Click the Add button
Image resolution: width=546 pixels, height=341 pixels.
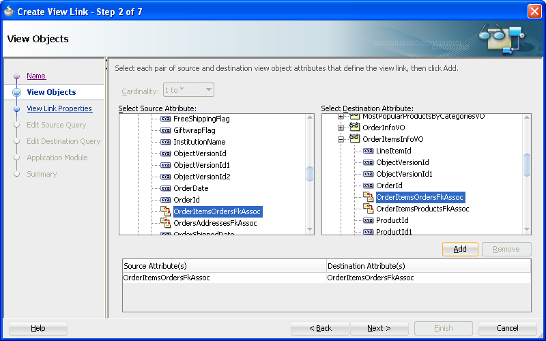[x=460, y=249]
